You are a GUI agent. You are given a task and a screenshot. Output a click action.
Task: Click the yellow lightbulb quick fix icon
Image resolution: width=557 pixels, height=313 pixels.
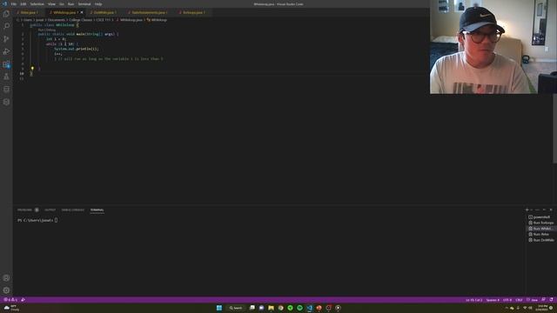(x=32, y=69)
